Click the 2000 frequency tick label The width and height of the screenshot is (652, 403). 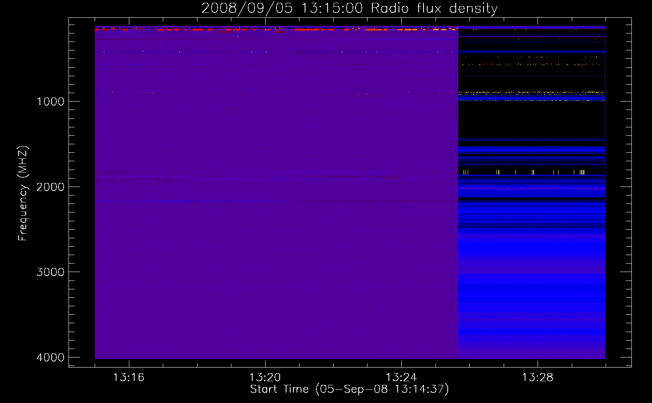pyautogui.click(x=50, y=187)
